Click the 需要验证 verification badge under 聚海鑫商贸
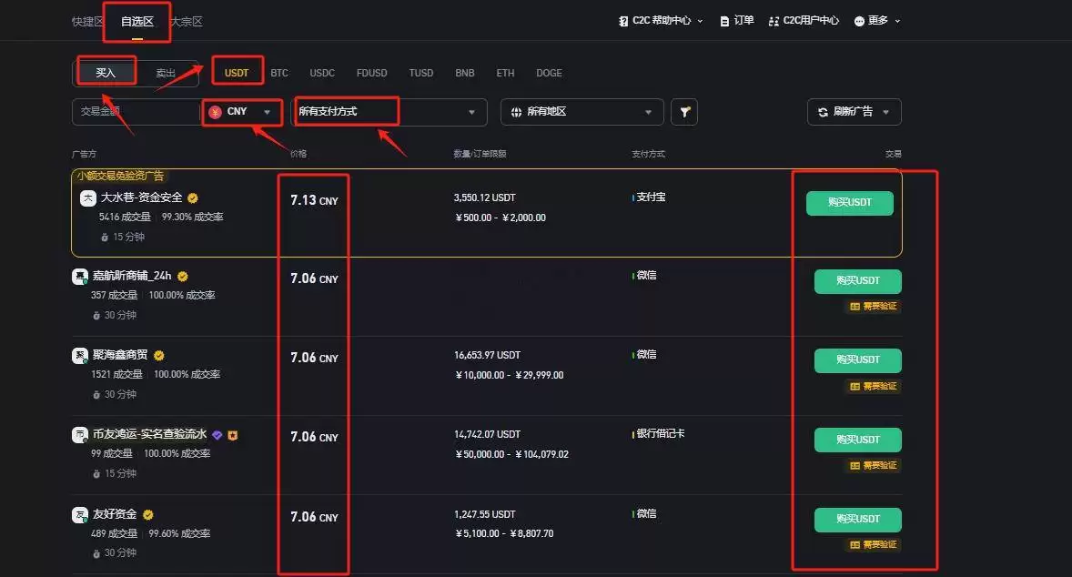 point(875,386)
